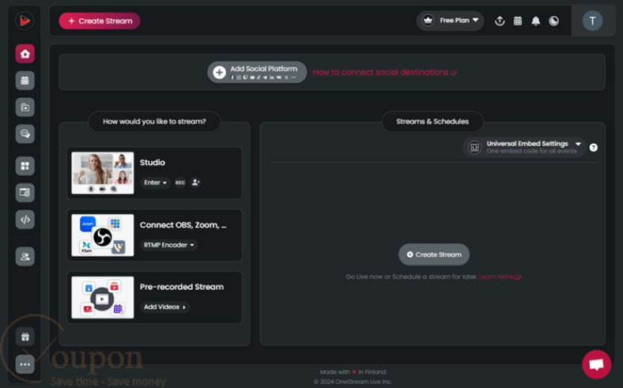This screenshot has height=388, width=623.
Task: Click the Studio thumbnail image
Action: (x=103, y=173)
